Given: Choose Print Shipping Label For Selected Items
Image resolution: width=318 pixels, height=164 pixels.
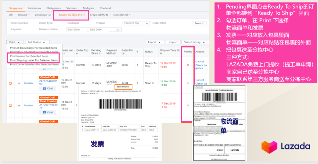Looking at the screenshot, I should coord(34,60).
